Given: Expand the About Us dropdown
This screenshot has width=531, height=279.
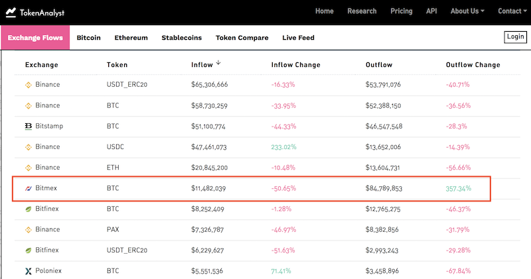Looking at the screenshot, I should click(467, 11).
